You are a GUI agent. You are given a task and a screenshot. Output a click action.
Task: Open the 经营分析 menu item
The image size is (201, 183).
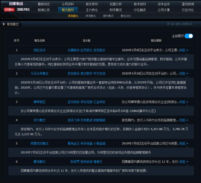point(116,4)
